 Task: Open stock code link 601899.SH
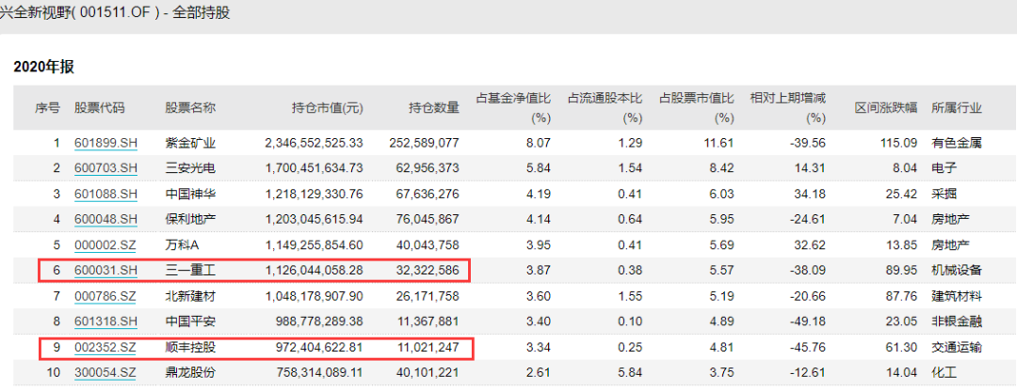click(105, 143)
